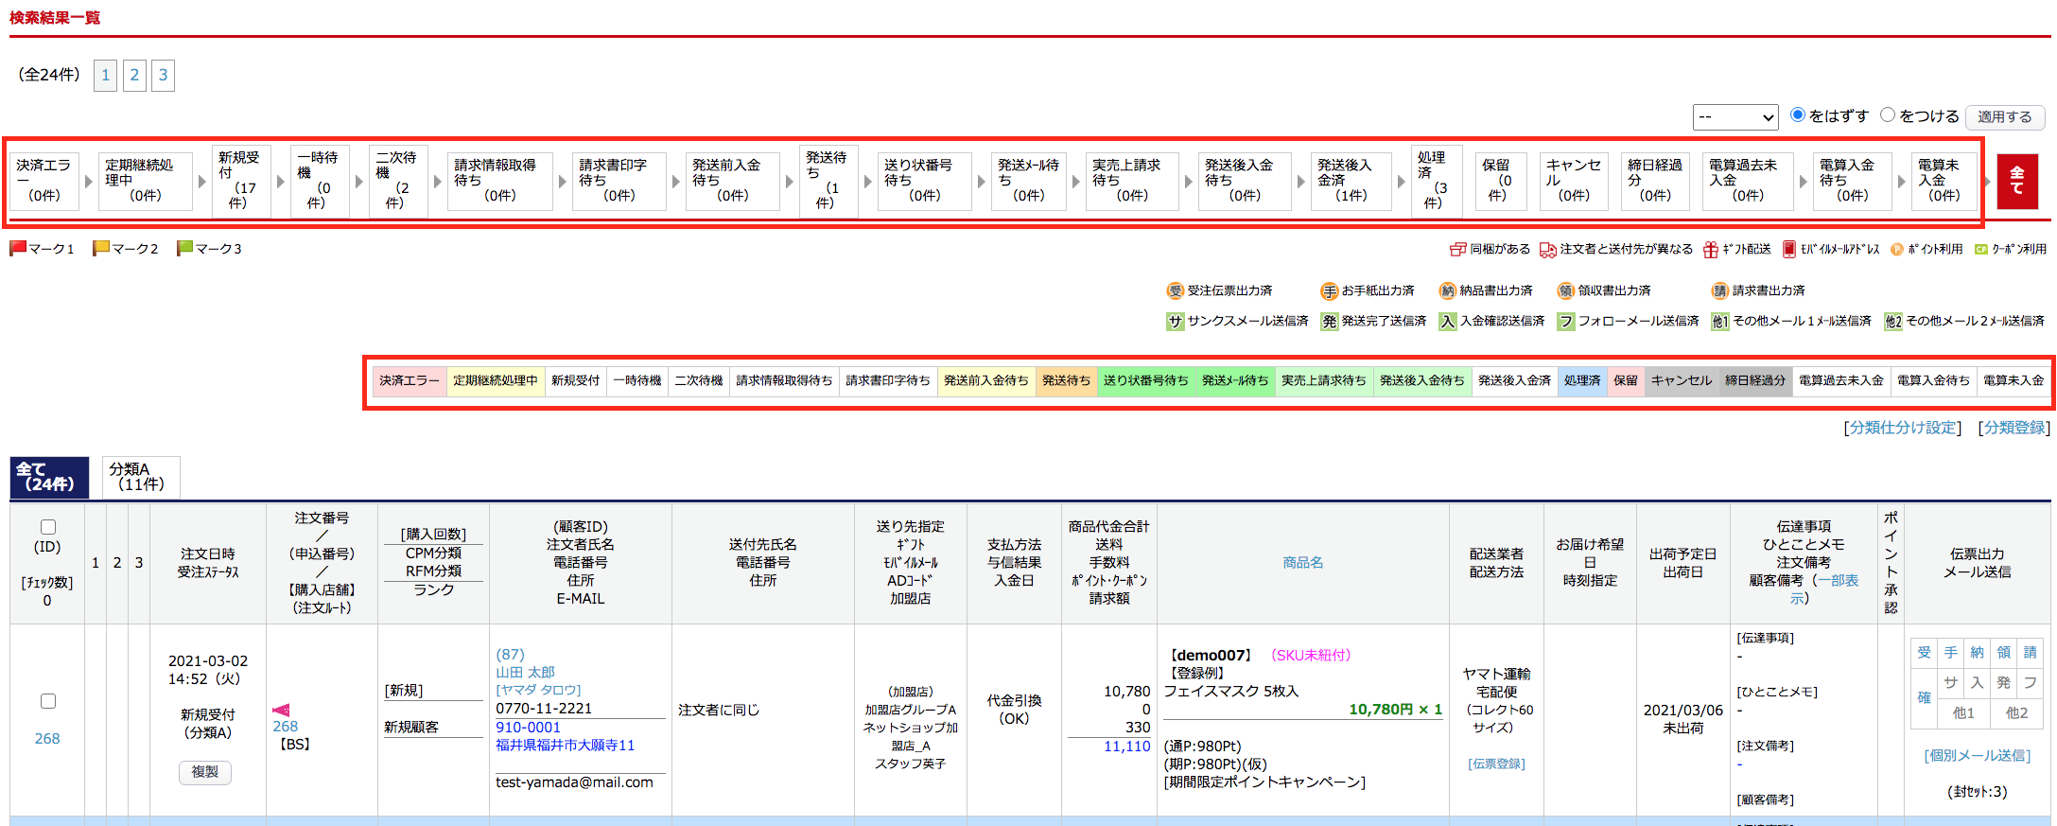Click the 発 shipping-complete mail icon in the row
Image resolution: width=2057 pixels, height=826 pixels.
[x=2003, y=683]
